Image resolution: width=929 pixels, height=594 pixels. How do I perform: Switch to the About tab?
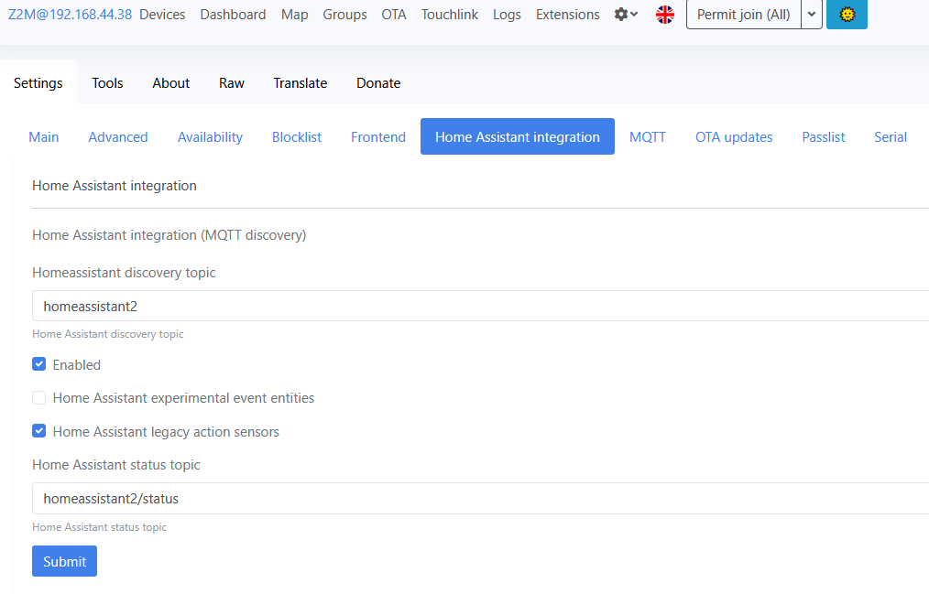[170, 82]
